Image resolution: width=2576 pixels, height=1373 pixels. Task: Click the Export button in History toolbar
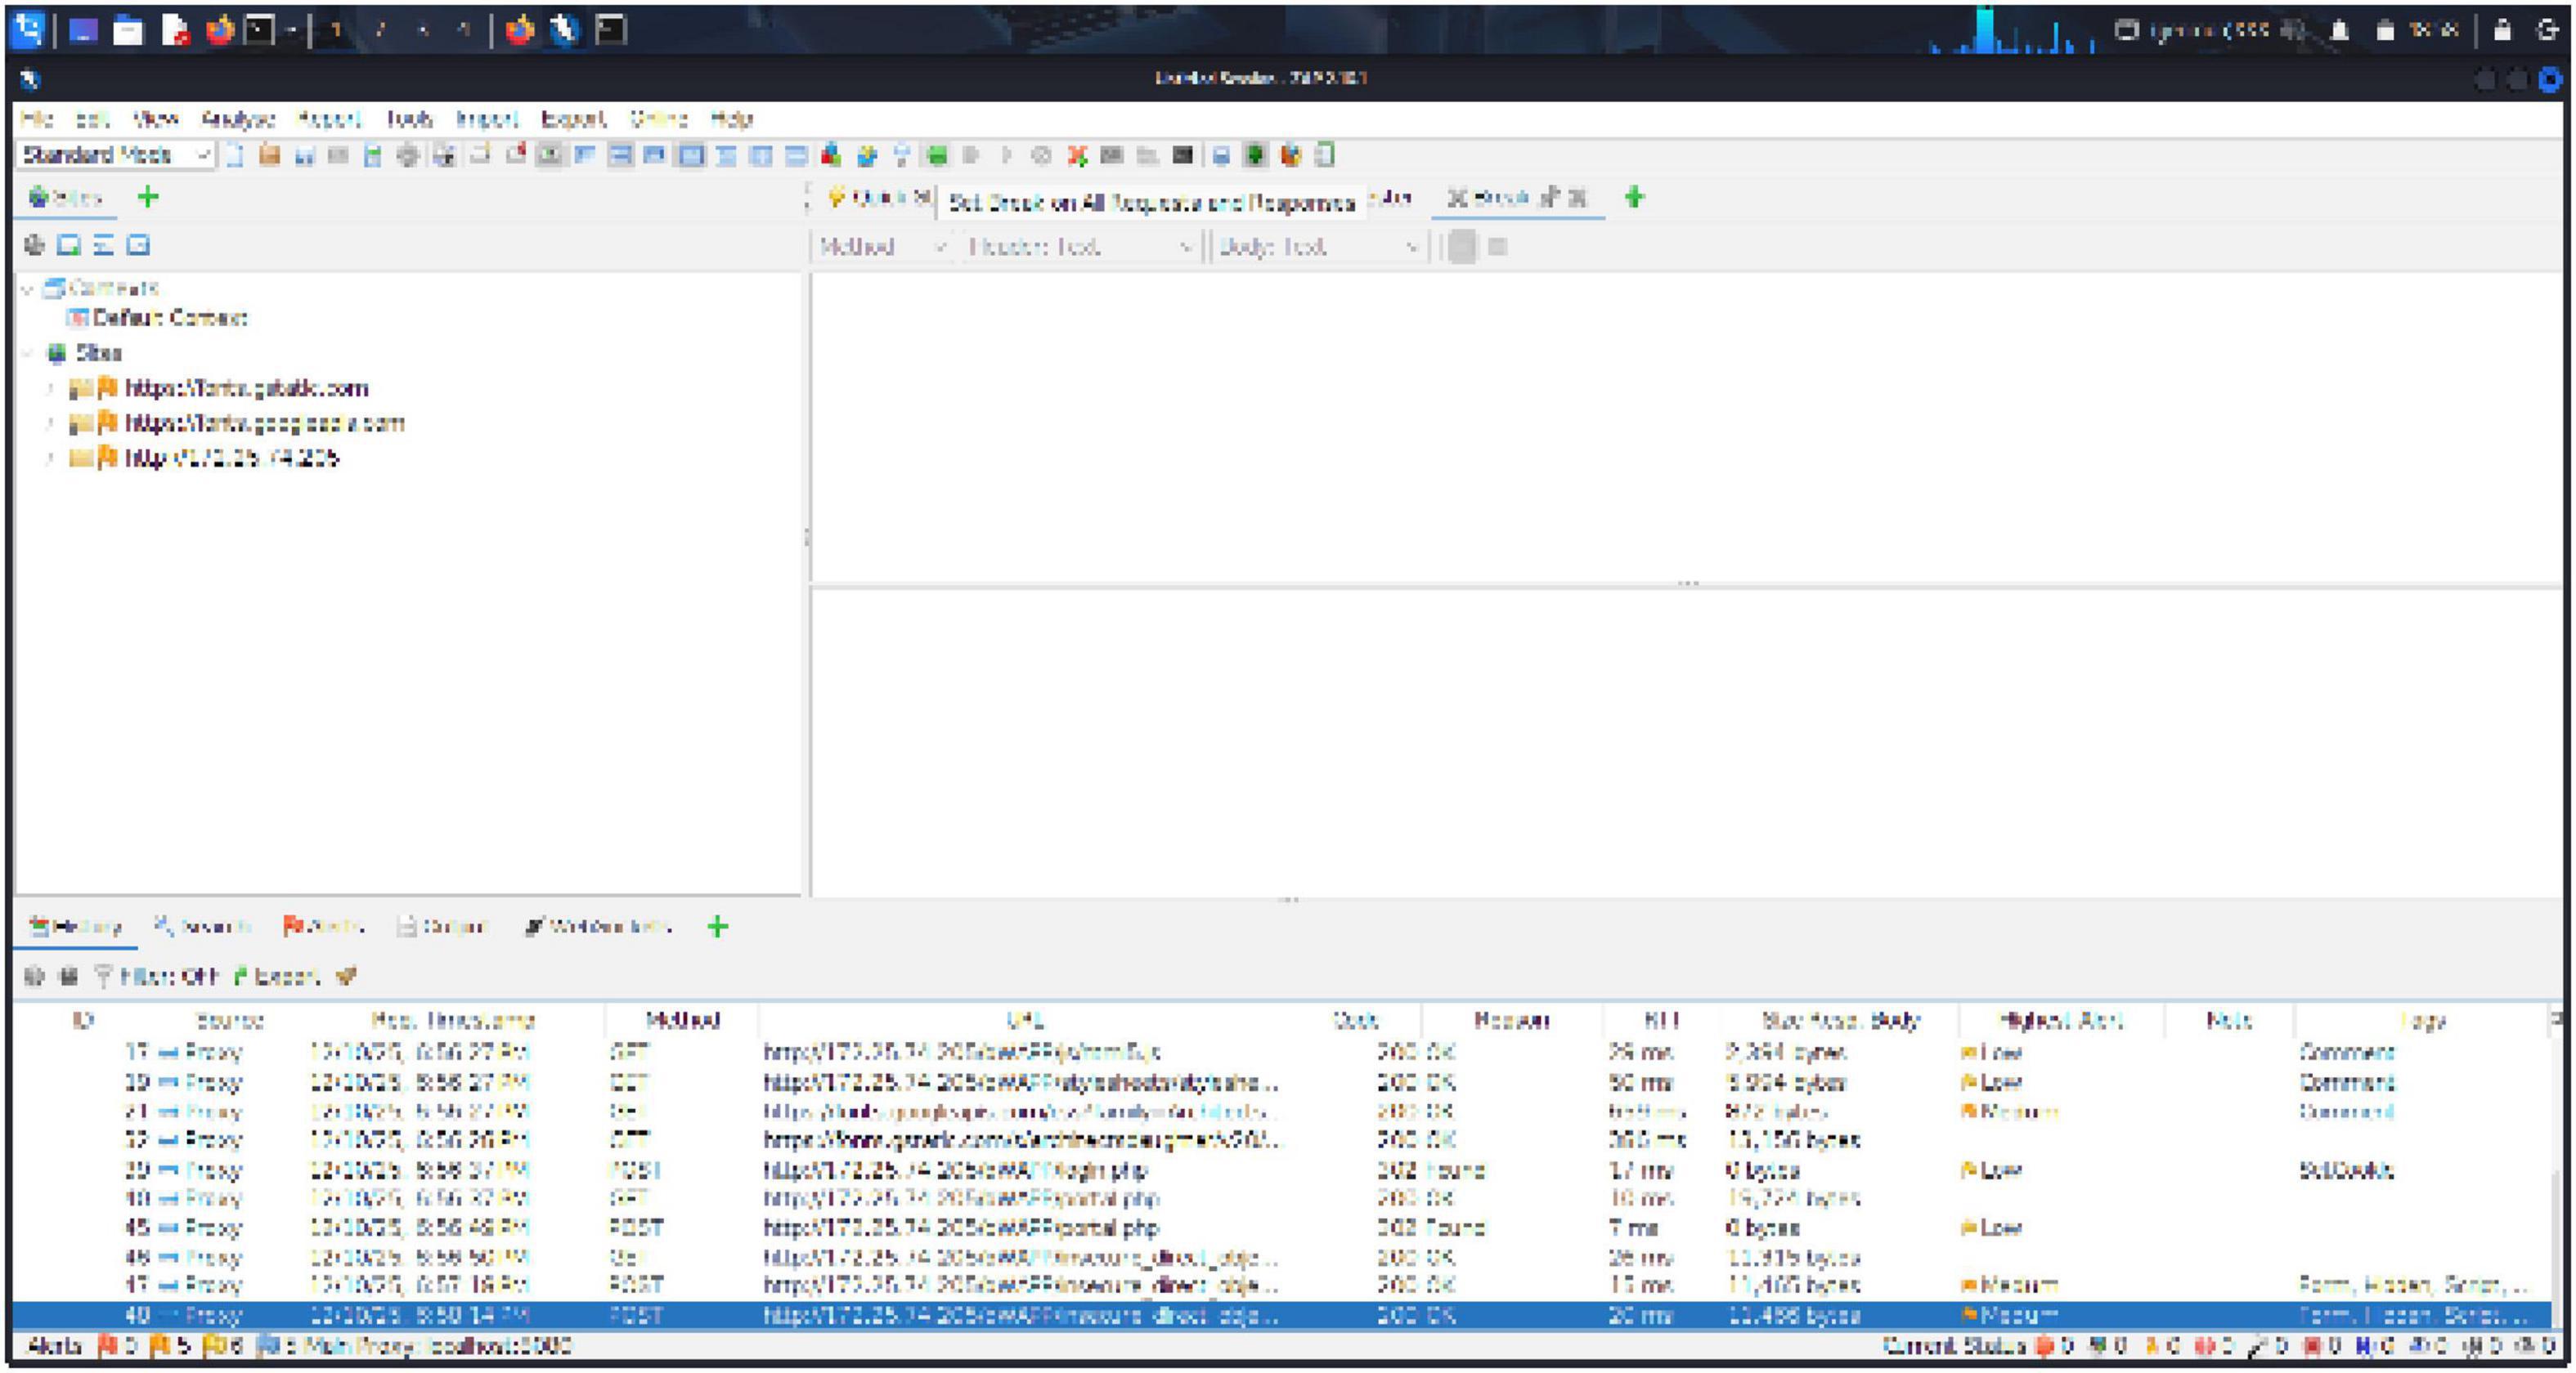click(277, 975)
